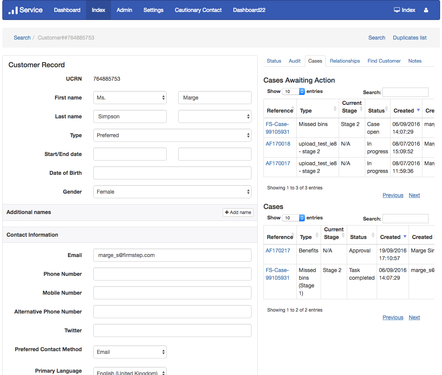Click the Twitter field
442x375 pixels.
[172, 330]
